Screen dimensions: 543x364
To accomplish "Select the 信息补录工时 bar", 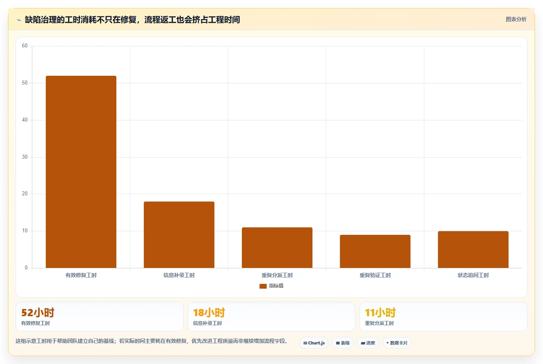I will pyautogui.click(x=179, y=235).
